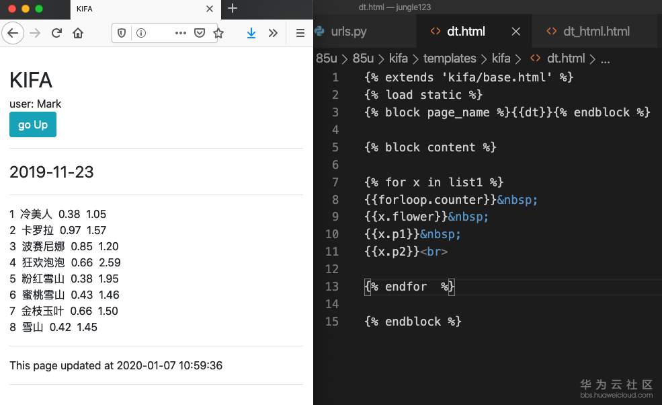
Task: Click row '2 卡罗拉 0.97 1.57'
Action: point(58,230)
